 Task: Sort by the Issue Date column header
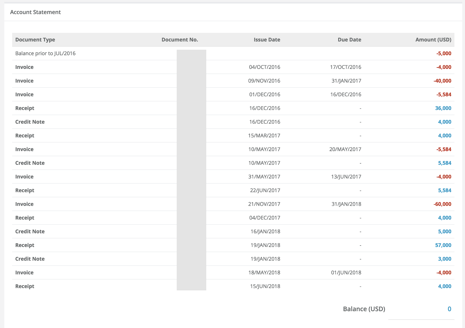[267, 40]
